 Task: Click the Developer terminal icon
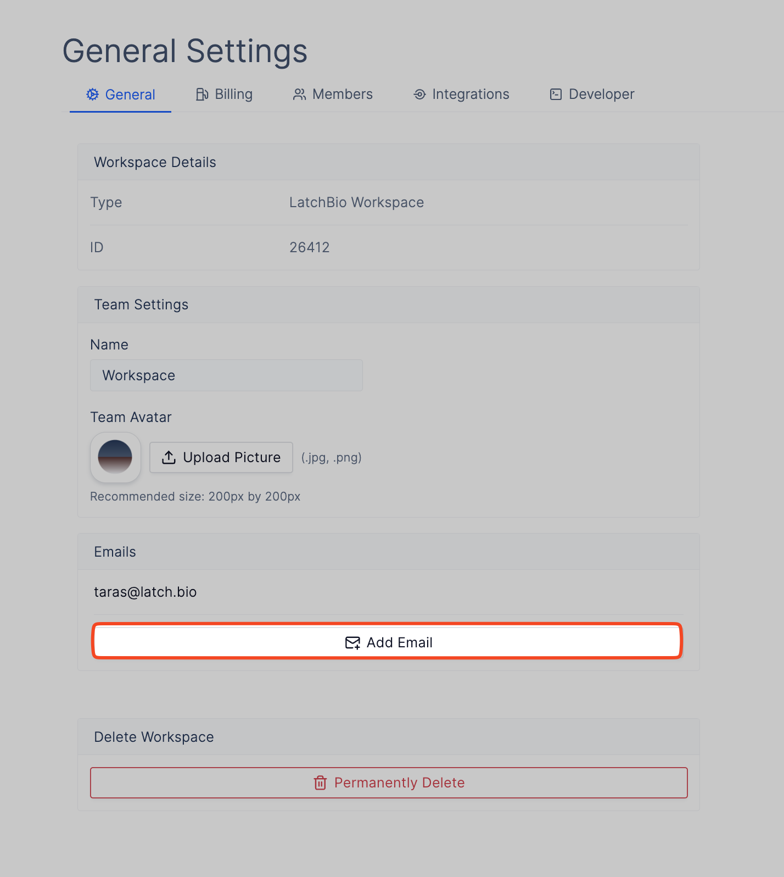tap(556, 95)
